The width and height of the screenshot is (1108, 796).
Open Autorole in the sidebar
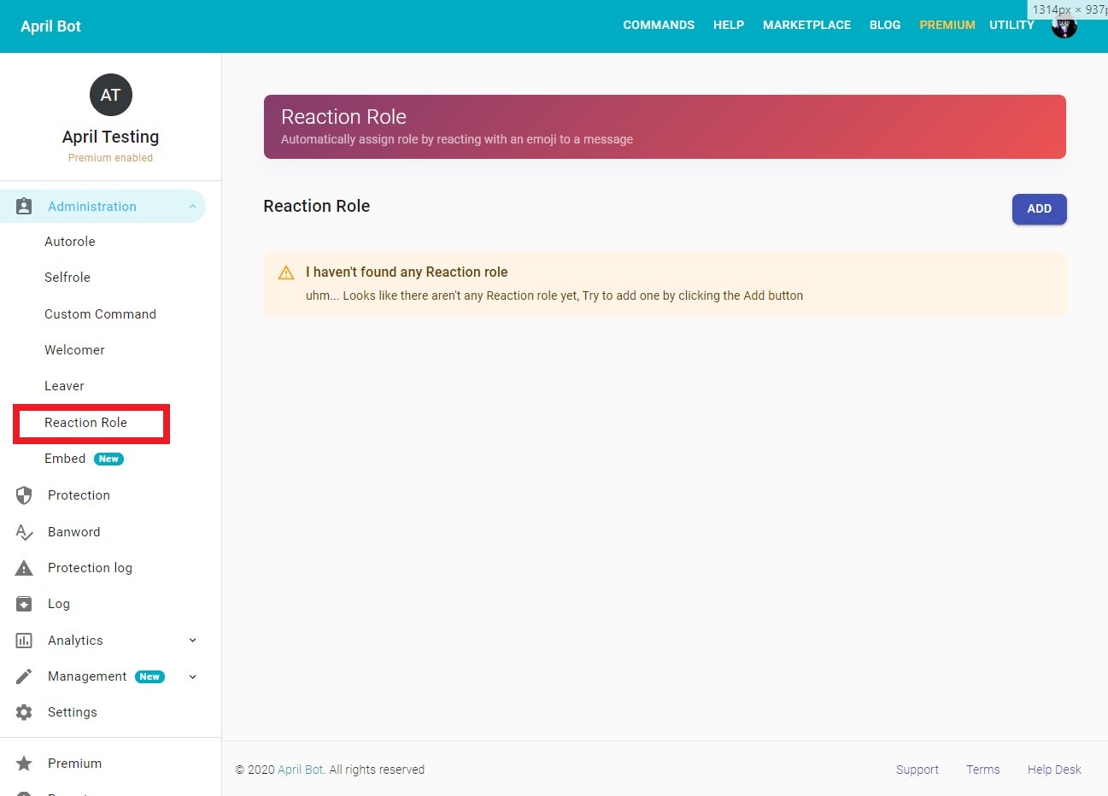[x=70, y=242]
